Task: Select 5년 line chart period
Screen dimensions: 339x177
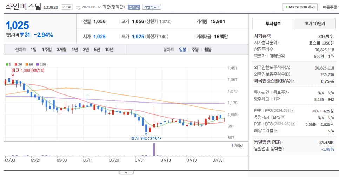Action: 97,50
